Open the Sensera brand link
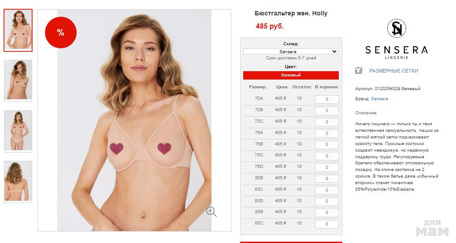Viewport: 456px width, 243px height. [x=379, y=98]
